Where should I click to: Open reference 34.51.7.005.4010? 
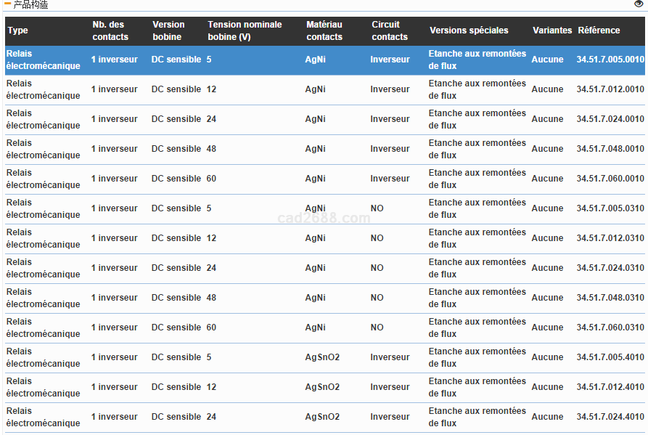click(x=610, y=357)
